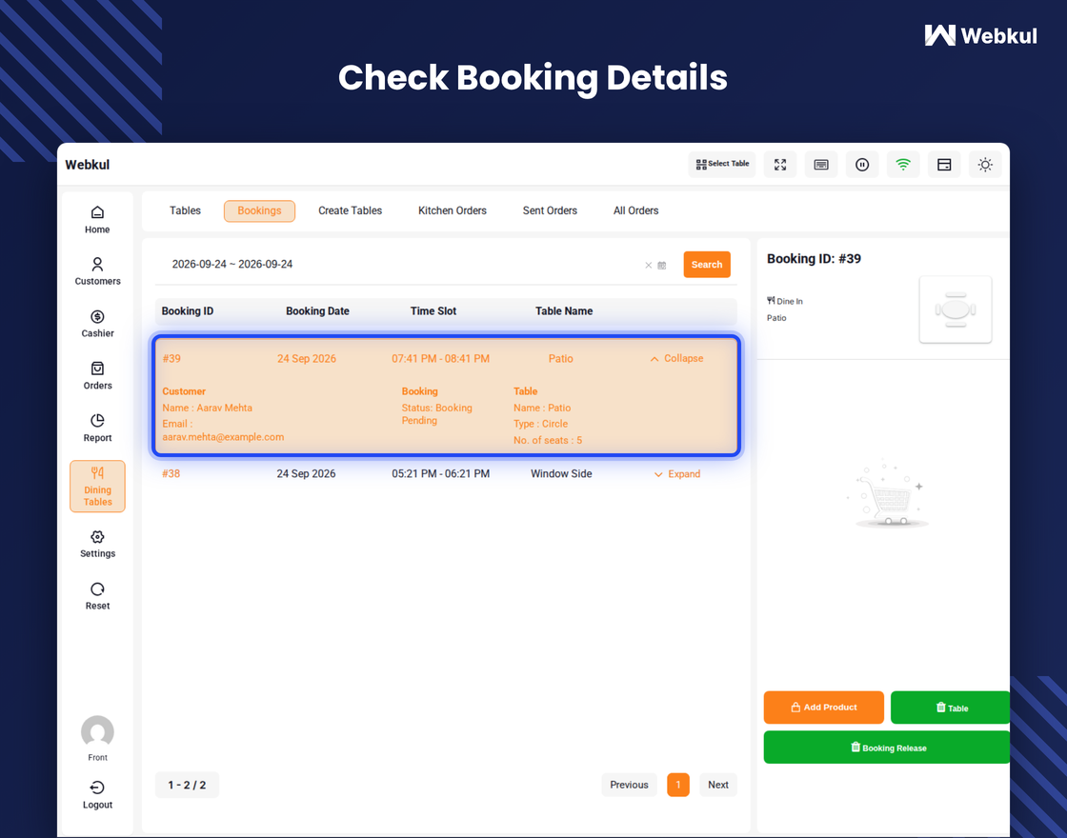The image size is (1067, 838).
Task: Click the Time Slot column header
Action: pos(433,310)
